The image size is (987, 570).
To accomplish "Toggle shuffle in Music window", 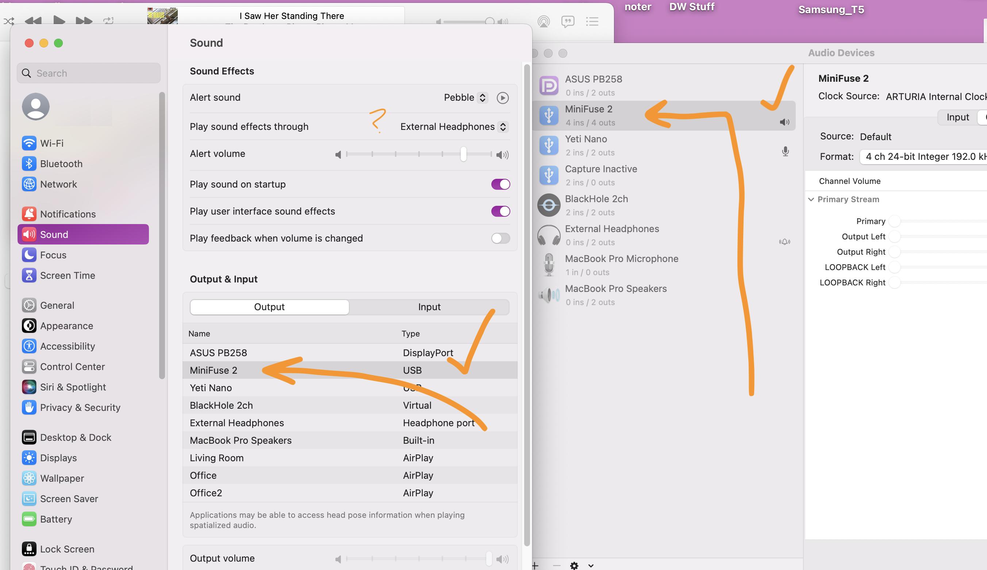I will pyautogui.click(x=9, y=21).
